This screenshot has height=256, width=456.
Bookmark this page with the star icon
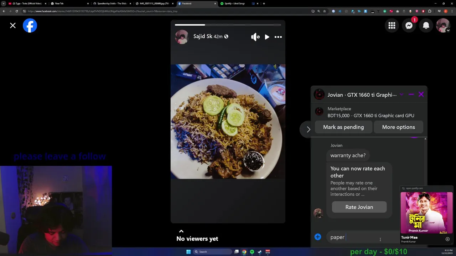click(x=325, y=11)
